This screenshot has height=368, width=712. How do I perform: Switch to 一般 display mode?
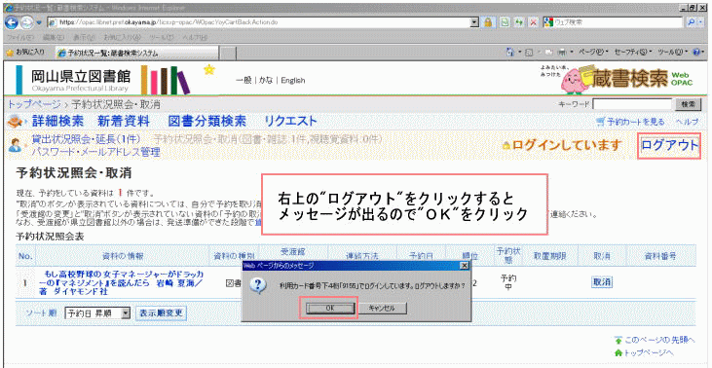[244, 80]
